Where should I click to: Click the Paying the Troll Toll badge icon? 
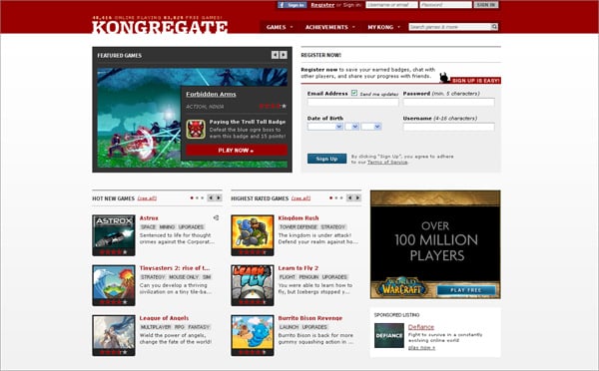[196, 129]
